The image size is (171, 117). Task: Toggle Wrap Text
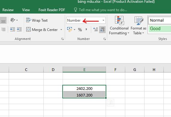point(37,20)
